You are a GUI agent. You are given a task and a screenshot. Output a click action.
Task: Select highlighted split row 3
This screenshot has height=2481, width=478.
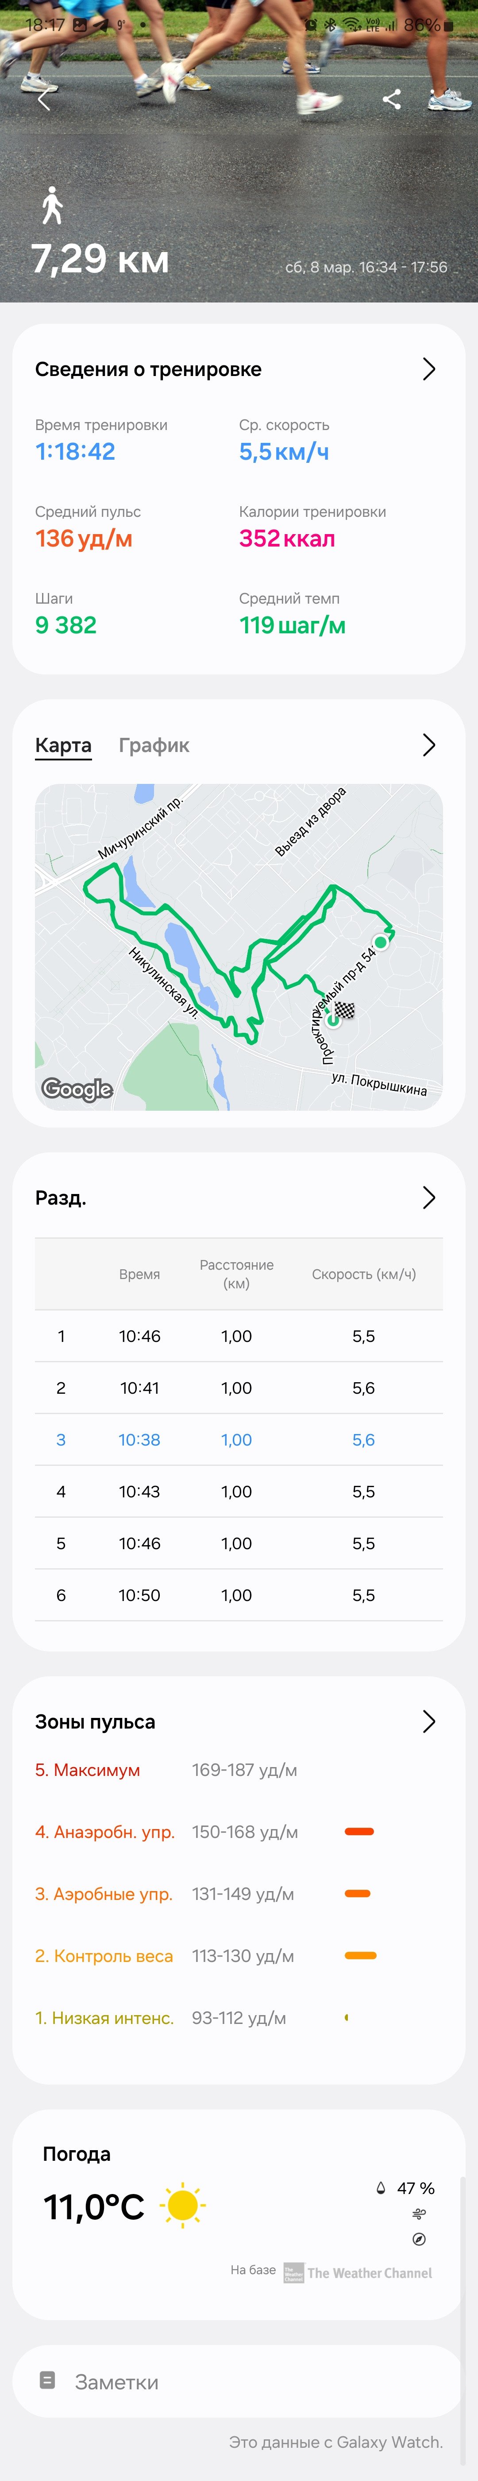point(239,1439)
